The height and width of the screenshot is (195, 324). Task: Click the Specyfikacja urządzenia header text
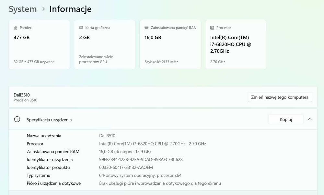pos(49,120)
